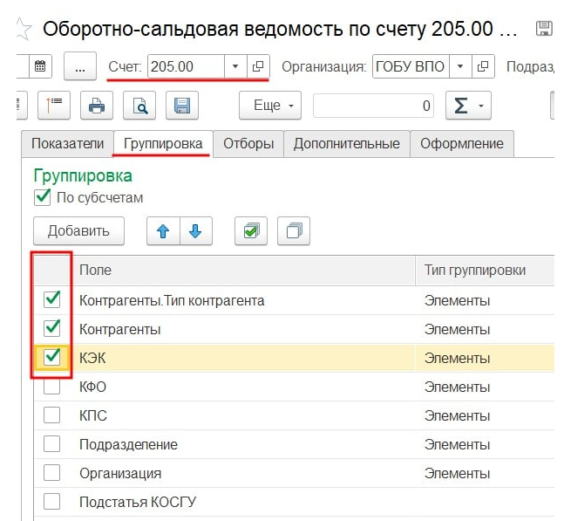Move selected row up with blue arrow
Screen dimensions: 564x521
[163, 230]
